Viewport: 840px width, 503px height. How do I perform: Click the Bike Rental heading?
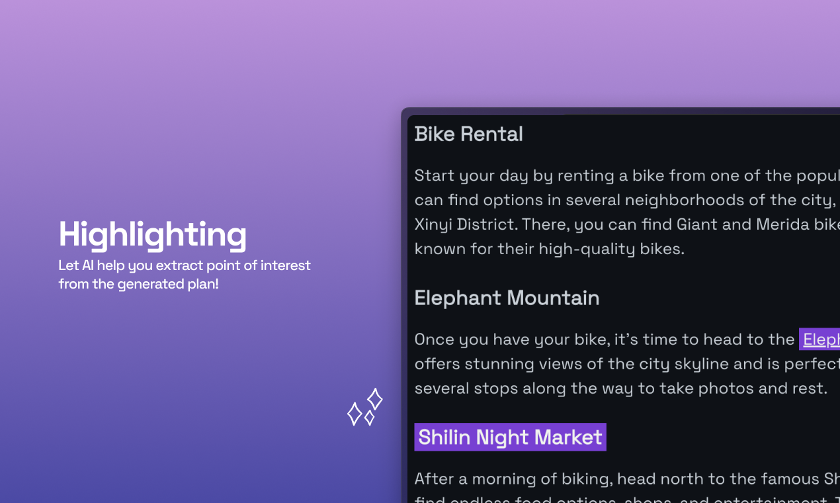[x=468, y=134]
